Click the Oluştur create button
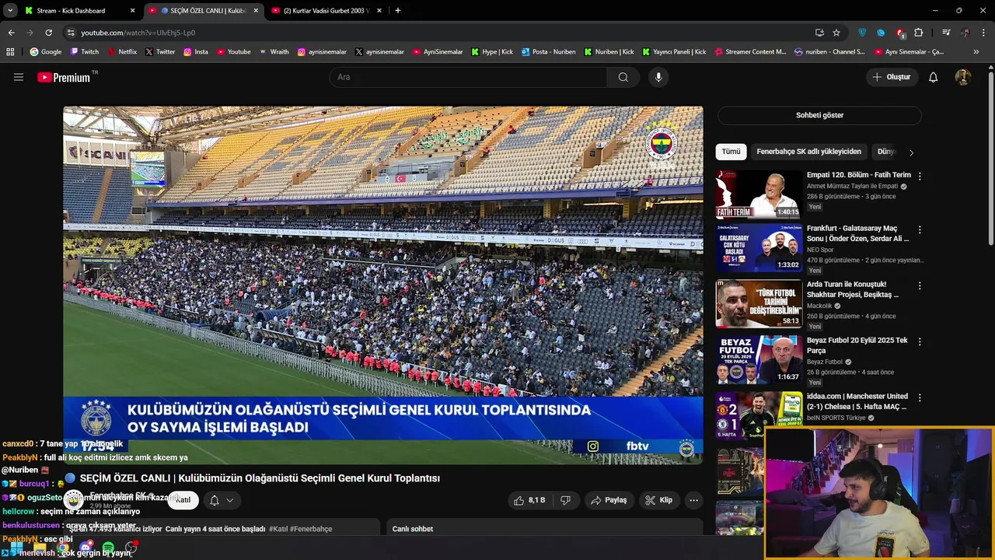Screen dimensions: 995x560 (x=891, y=77)
